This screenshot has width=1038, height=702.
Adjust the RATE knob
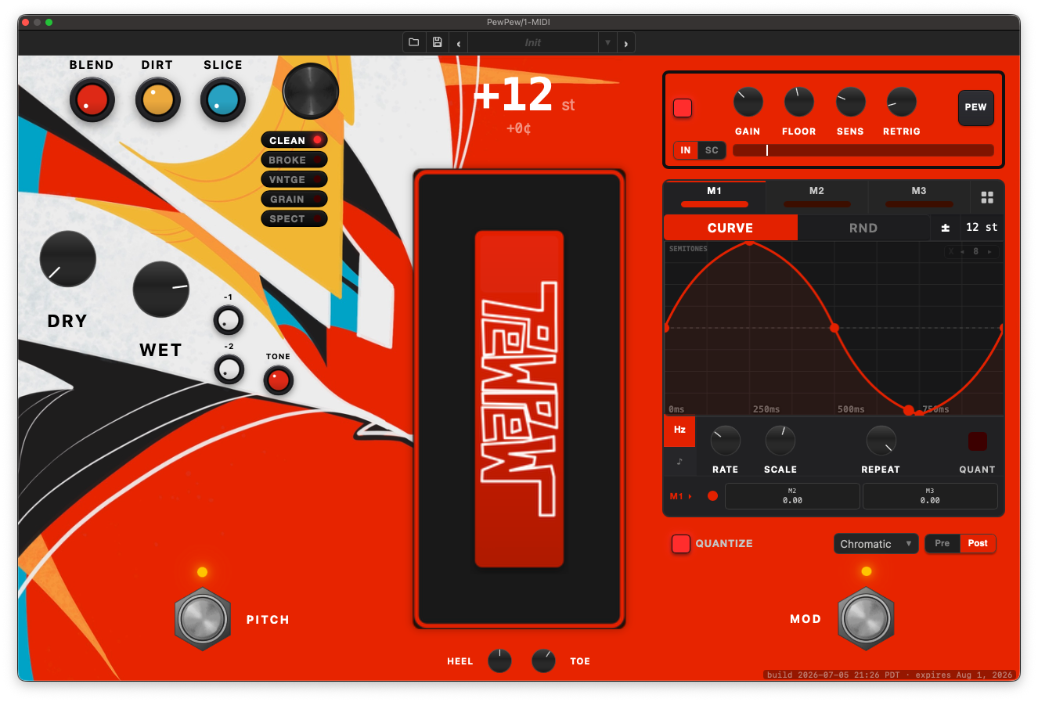click(x=725, y=441)
